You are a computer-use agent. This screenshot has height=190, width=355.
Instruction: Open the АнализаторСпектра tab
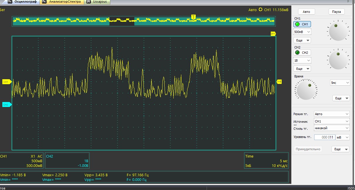coord(62,2)
